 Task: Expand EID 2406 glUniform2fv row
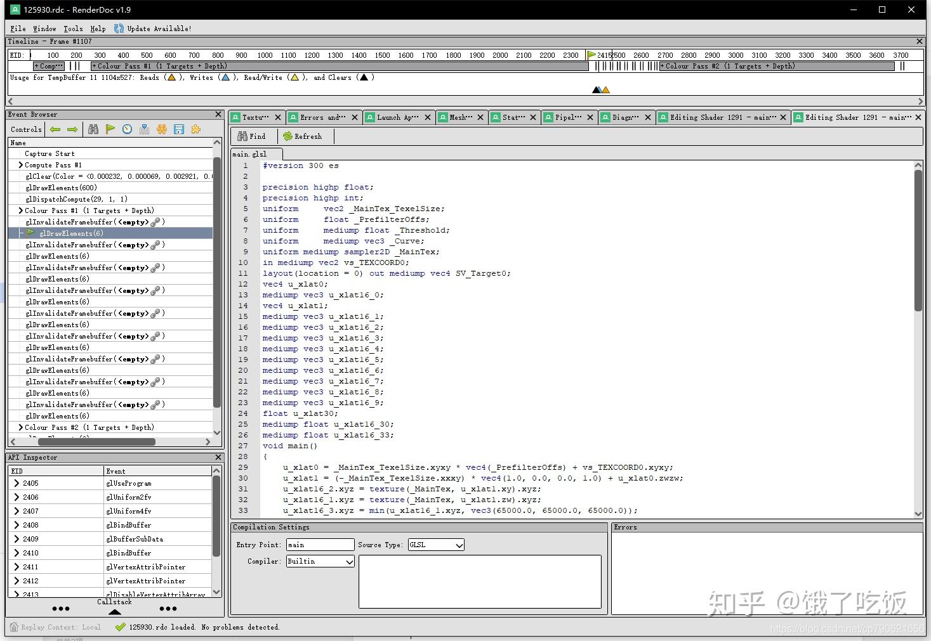17,497
